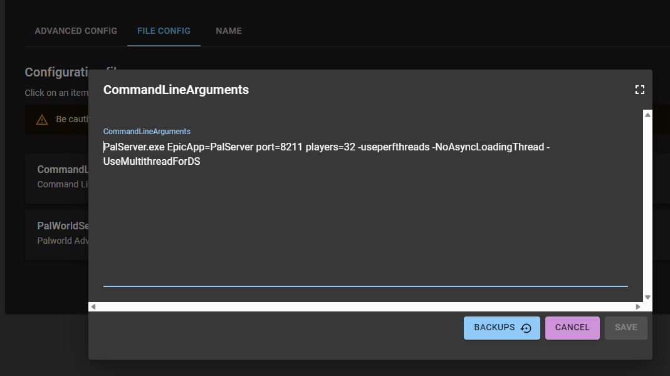Click inside the CommandLineArguments text area
670x376 pixels.
[x=365, y=212]
